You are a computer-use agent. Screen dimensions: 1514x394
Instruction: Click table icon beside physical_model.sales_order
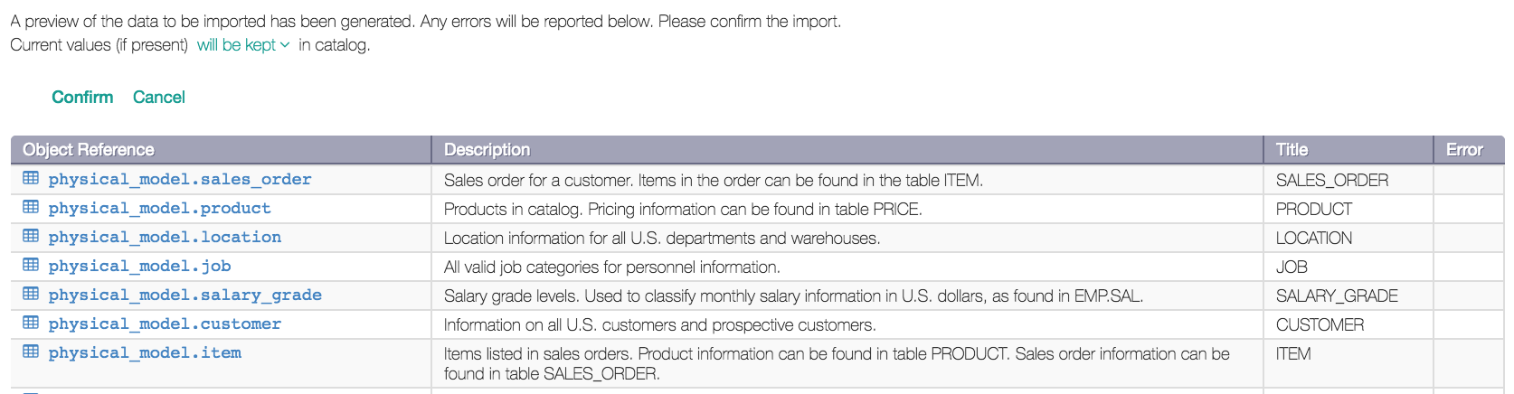(31, 178)
